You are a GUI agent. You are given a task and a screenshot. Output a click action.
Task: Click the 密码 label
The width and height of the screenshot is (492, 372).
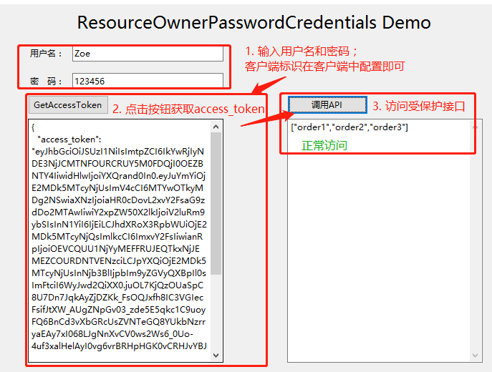point(46,81)
